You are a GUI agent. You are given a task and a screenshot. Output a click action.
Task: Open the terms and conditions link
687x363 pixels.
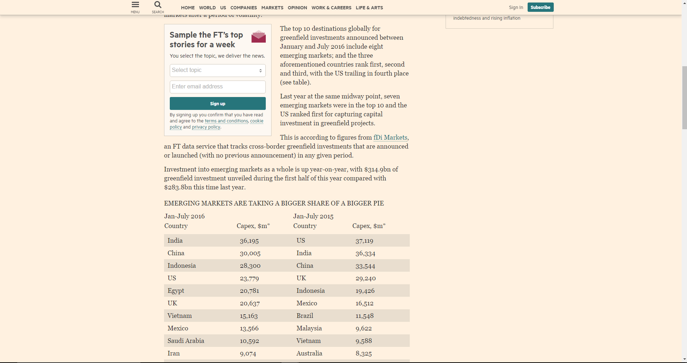pyautogui.click(x=226, y=121)
